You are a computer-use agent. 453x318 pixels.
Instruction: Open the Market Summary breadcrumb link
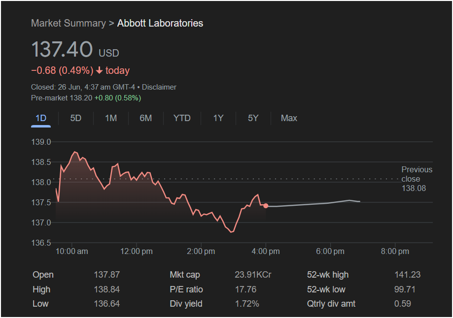click(69, 23)
